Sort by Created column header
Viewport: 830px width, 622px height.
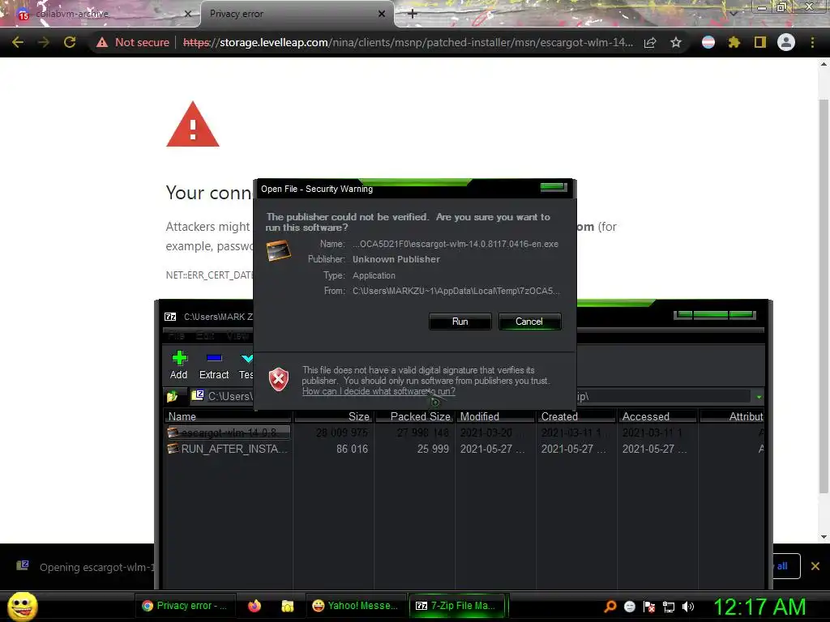coord(577,417)
